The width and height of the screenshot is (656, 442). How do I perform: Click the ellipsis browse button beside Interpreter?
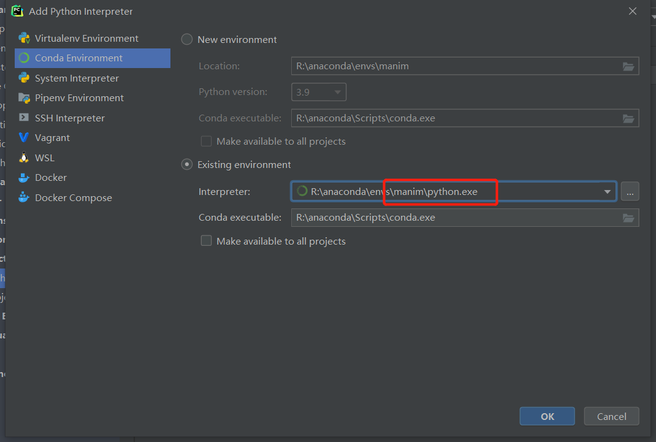coord(630,191)
